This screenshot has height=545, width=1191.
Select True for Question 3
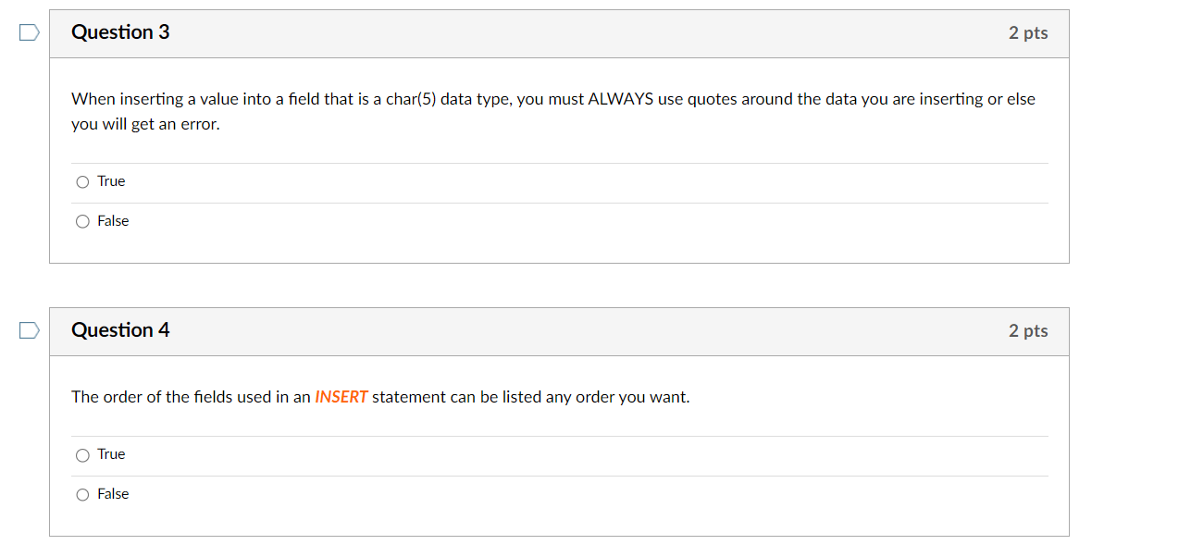(82, 181)
